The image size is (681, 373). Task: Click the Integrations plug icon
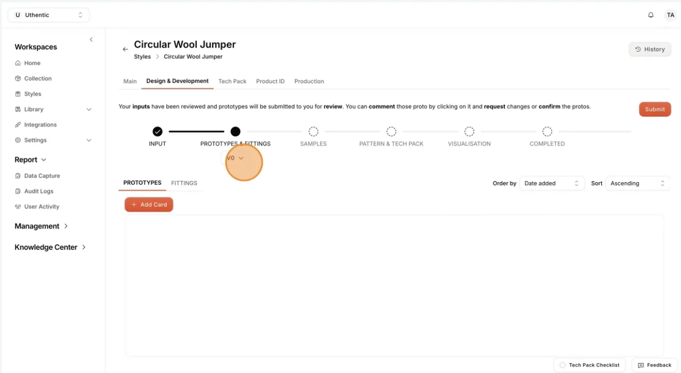click(x=18, y=125)
